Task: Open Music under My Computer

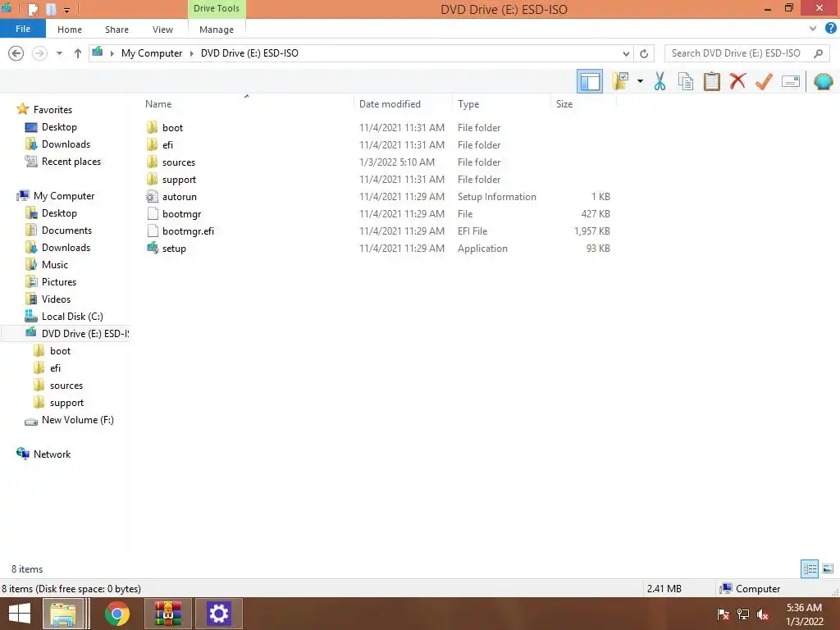Action: 55,265
